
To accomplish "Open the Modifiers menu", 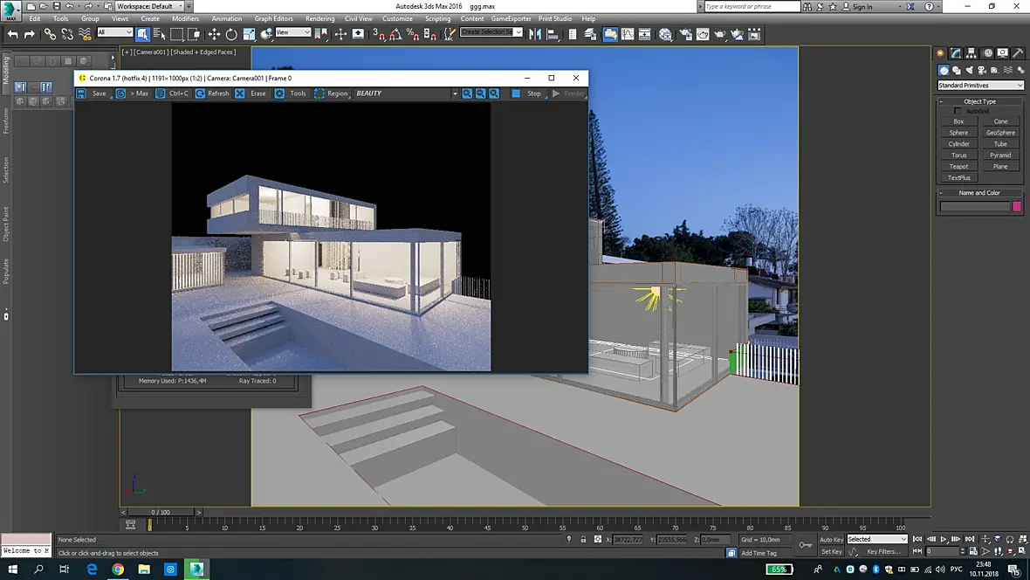I will (185, 18).
